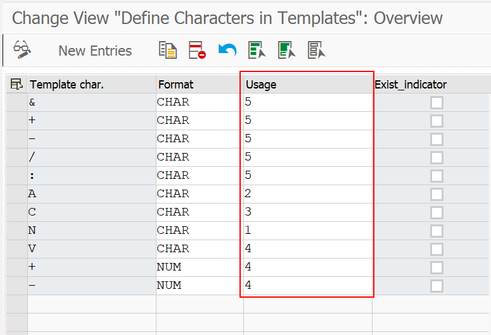Click the Select Block toolbar icon
The height and width of the screenshot is (335, 491).
tap(286, 50)
